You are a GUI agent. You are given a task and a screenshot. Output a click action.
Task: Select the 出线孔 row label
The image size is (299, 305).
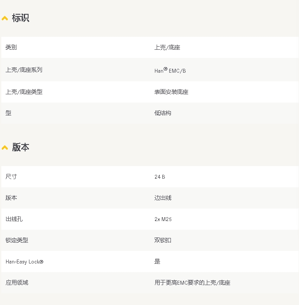(x=14, y=219)
